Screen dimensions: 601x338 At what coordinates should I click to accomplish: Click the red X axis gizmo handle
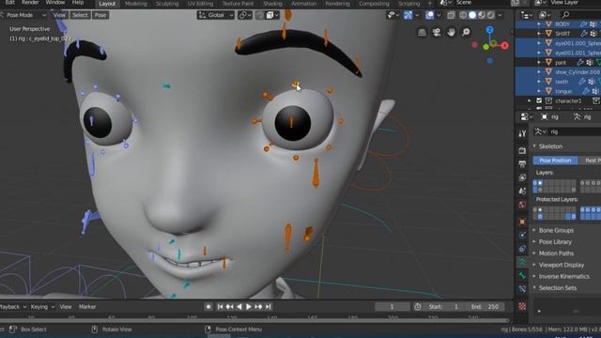(505, 46)
